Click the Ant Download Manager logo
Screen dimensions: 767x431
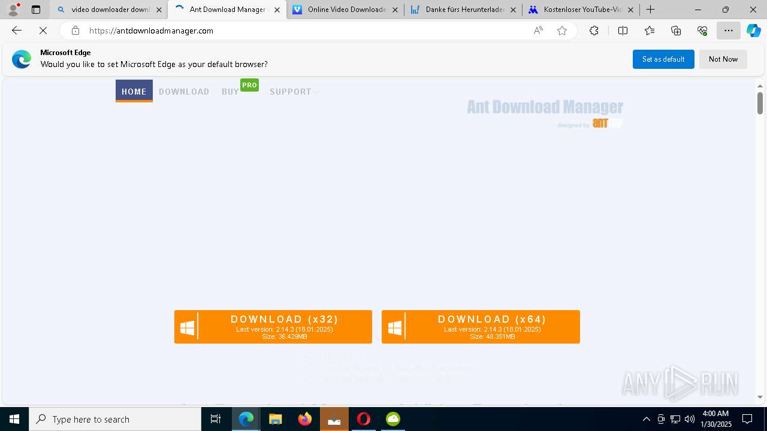545,113
